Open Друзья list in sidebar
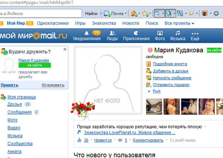The image size is (223, 158). pyautogui.click(x=14, y=104)
